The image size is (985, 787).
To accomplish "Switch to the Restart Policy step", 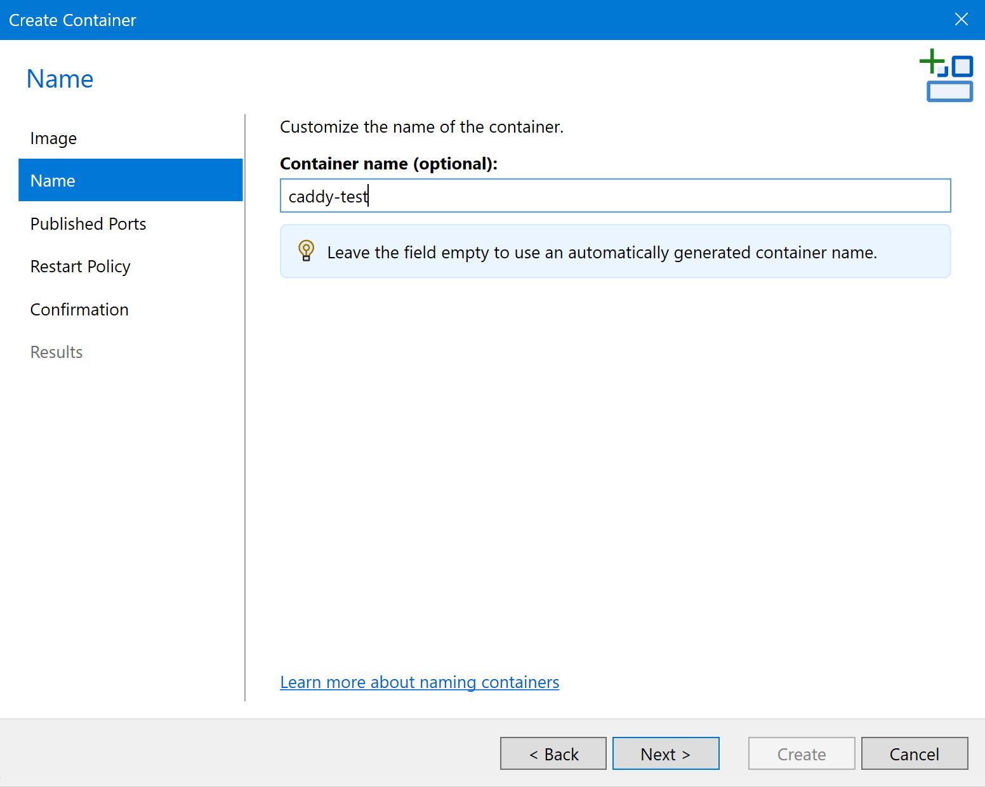I will pos(80,267).
